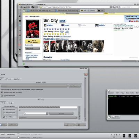Screen dimensions: 139x139
Task: Click the preview area vertical scrollbar
Action: [79, 113]
